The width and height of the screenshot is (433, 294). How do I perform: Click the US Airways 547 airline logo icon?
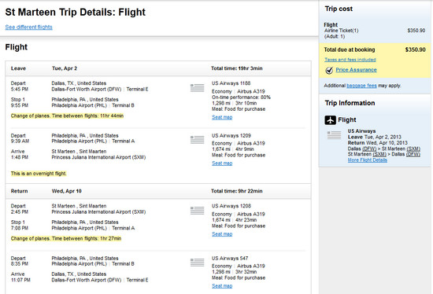[x=197, y=263]
